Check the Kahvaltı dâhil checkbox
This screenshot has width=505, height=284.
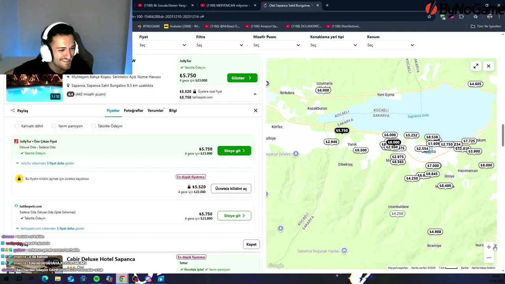click(x=17, y=126)
